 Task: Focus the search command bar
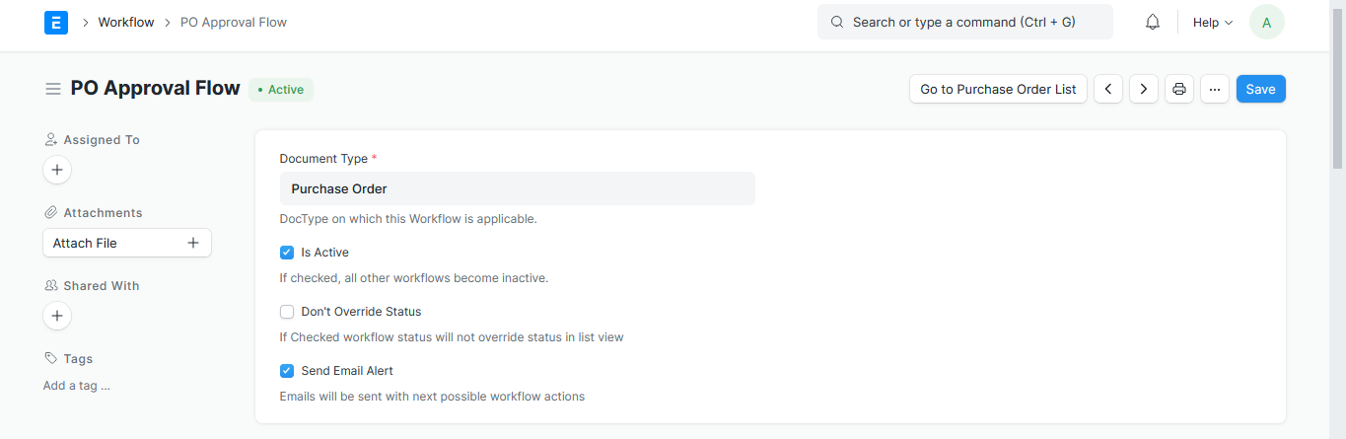(x=964, y=22)
